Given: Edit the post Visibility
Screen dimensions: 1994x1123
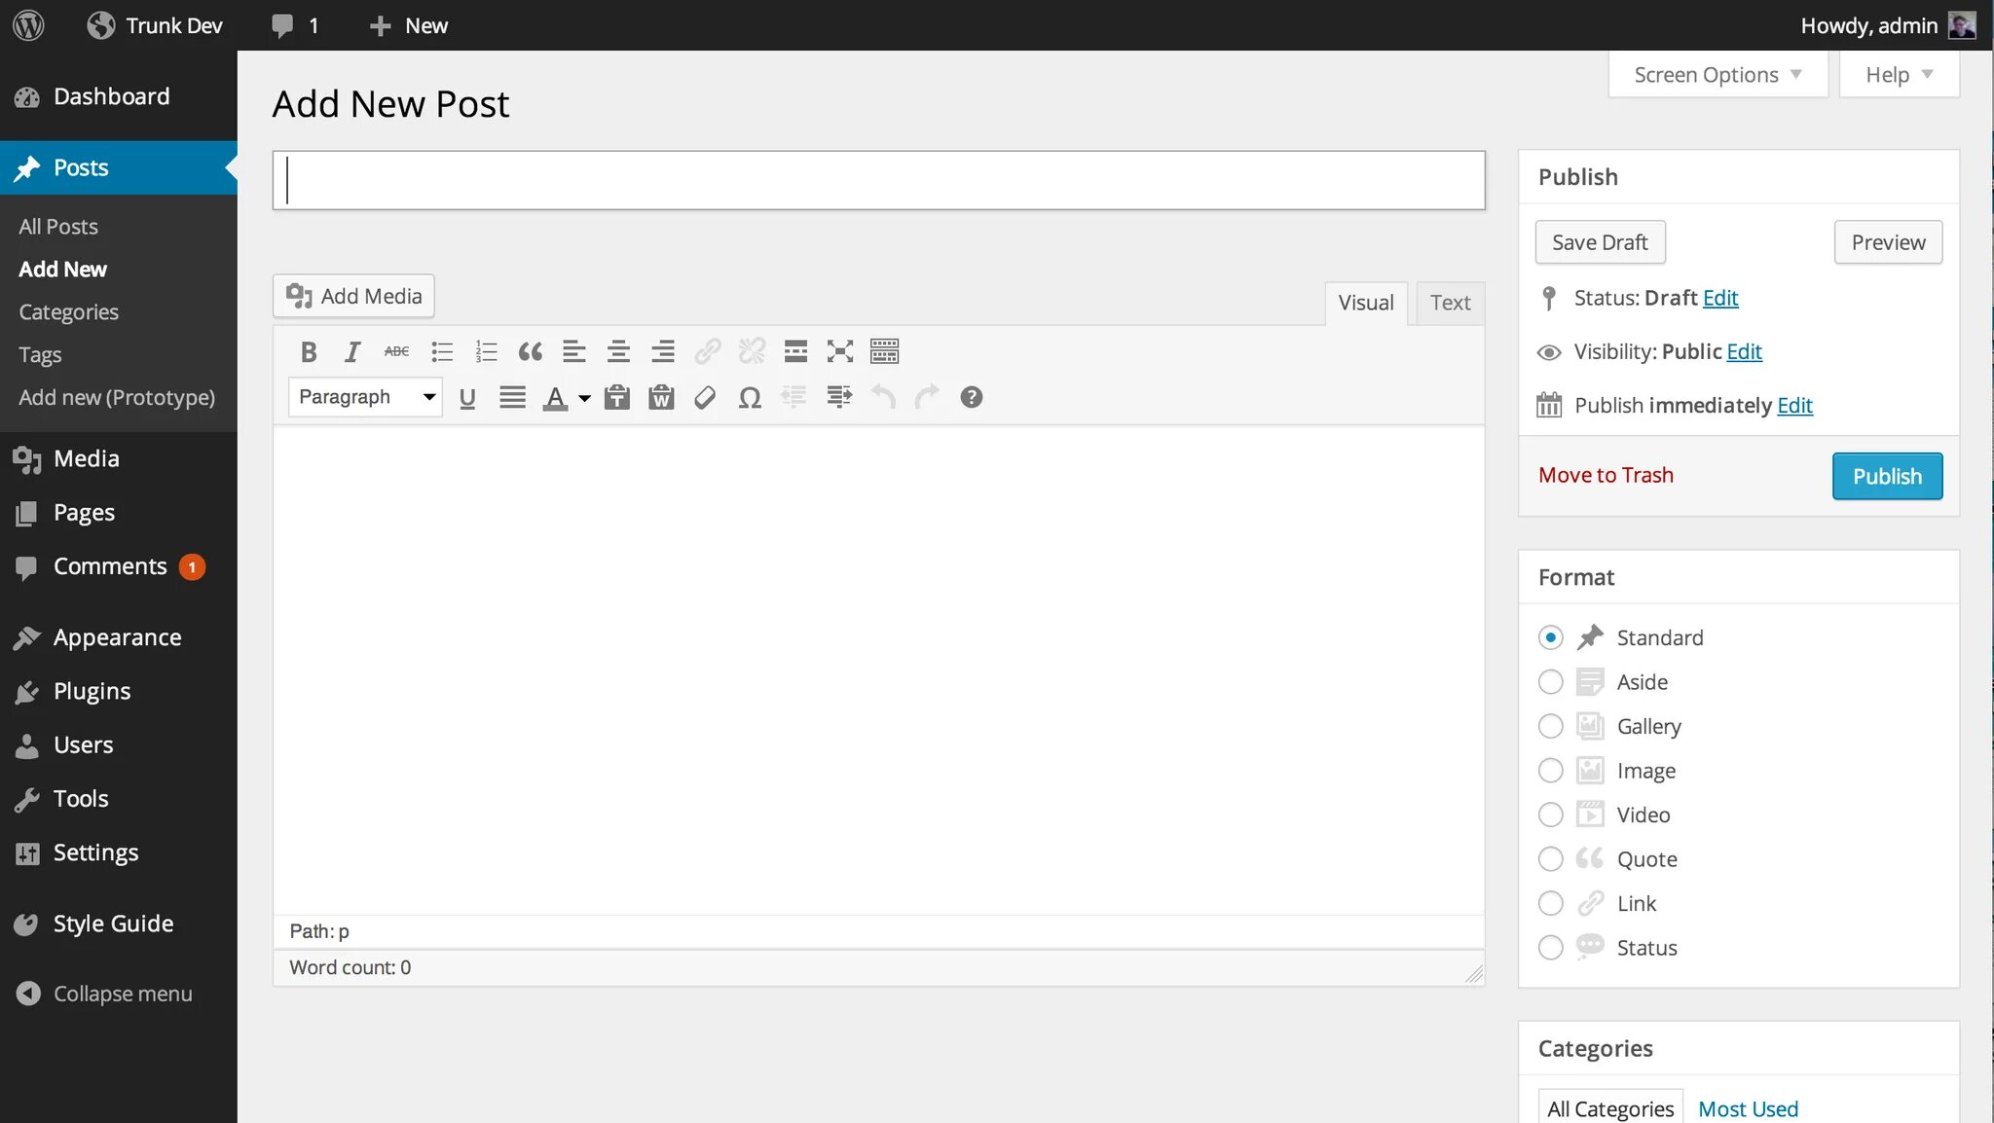Looking at the screenshot, I should pyautogui.click(x=1744, y=351).
